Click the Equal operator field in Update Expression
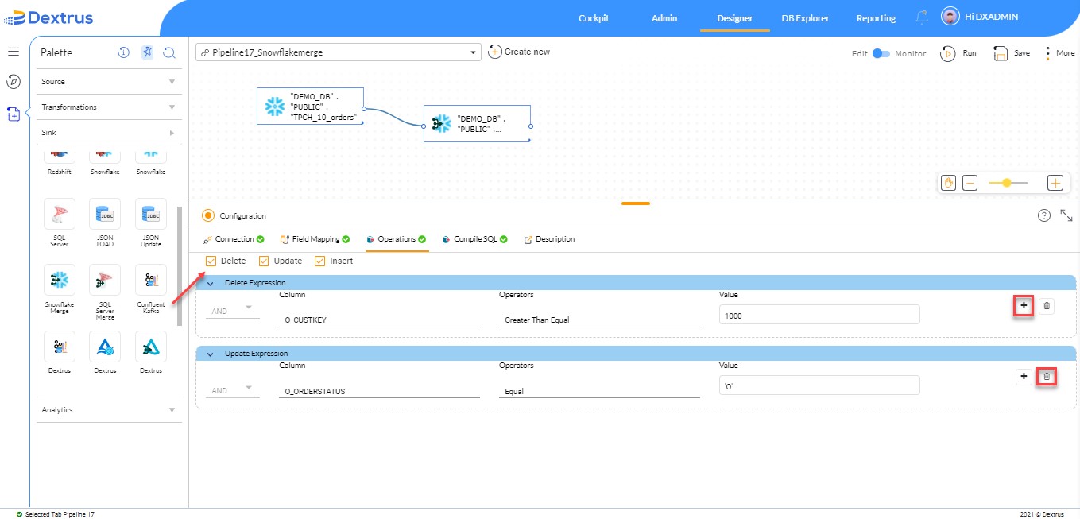The width and height of the screenshot is (1080, 519). (x=599, y=390)
